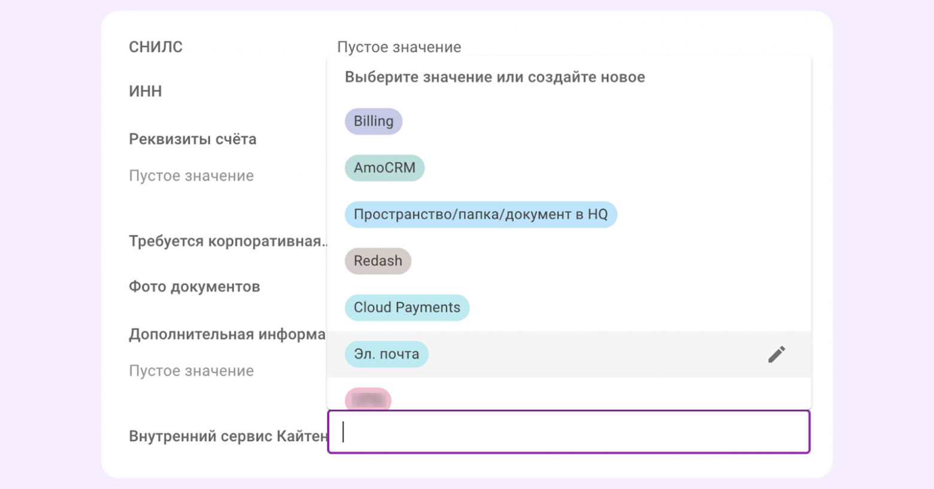Viewport: 934px width, 489px height.
Task: Choose the Redash option
Action: (378, 261)
